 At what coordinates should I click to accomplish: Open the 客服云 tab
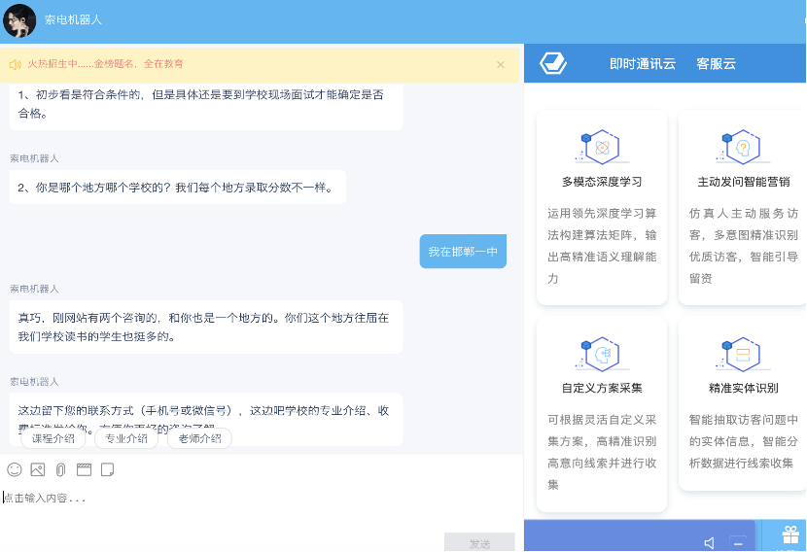[x=716, y=64]
